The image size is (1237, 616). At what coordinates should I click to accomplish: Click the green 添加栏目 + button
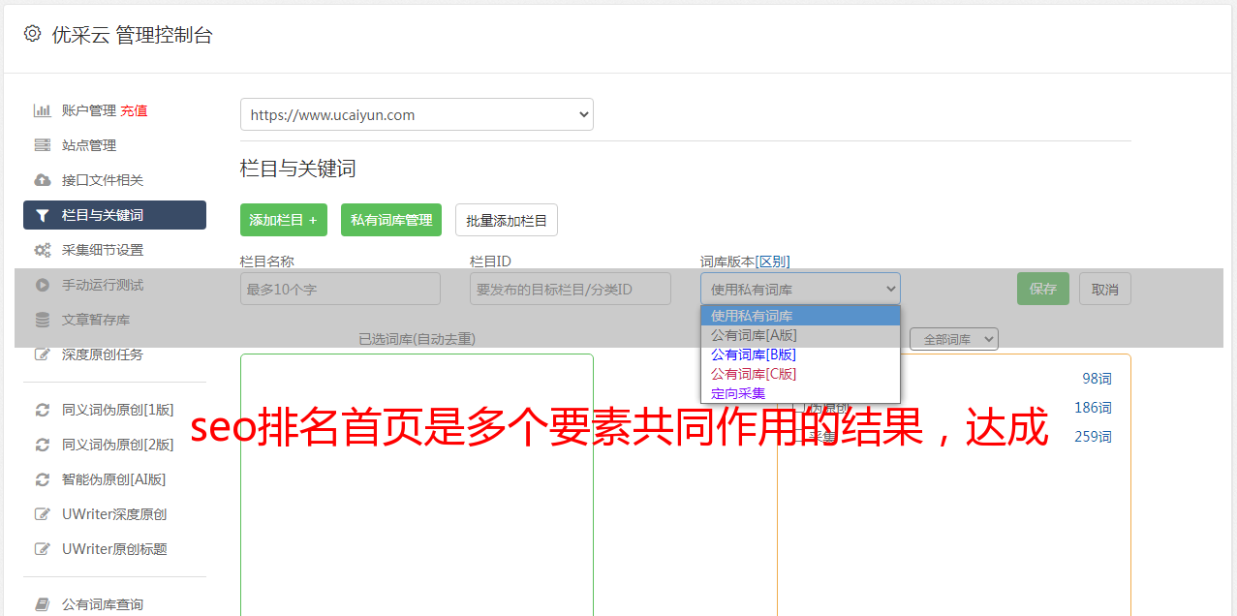click(284, 220)
